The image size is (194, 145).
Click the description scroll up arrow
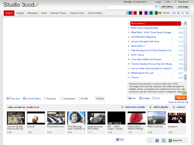point(185,76)
